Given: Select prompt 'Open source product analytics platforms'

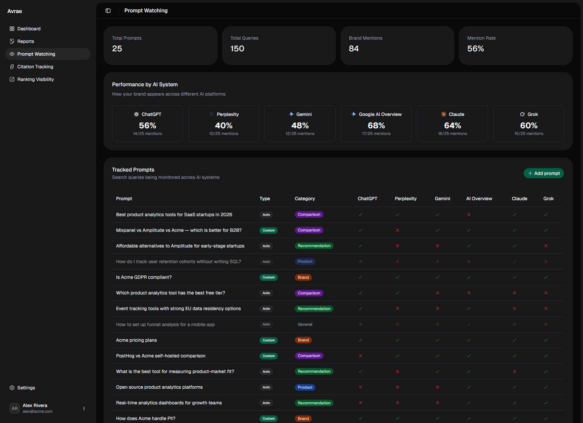Looking at the screenshot, I should point(159,387).
